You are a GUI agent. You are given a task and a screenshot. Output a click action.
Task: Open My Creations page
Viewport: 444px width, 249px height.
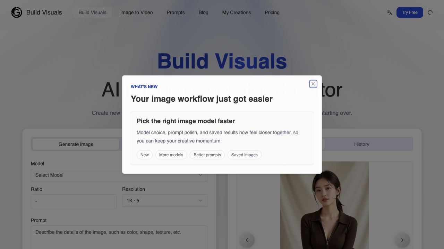pos(237,12)
